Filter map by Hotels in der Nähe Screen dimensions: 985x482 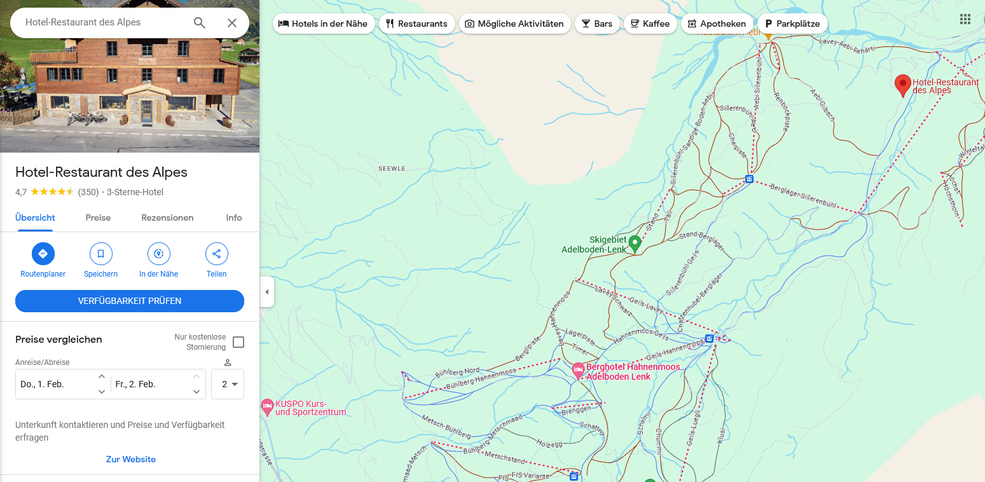tap(324, 24)
